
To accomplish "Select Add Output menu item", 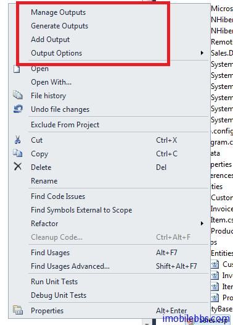I will click(x=51, y=40).
